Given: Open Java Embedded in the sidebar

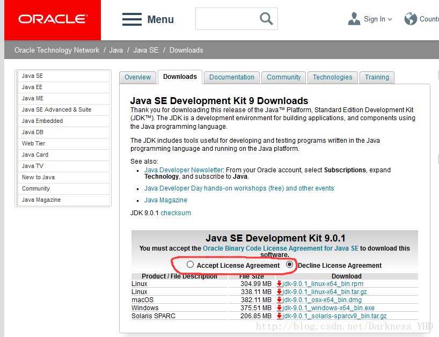Looking at the screenshot, I should 63,121.
